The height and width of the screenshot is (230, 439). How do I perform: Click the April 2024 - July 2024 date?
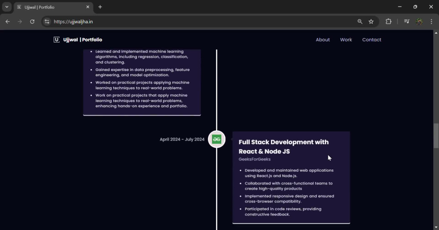coord(182,139)
